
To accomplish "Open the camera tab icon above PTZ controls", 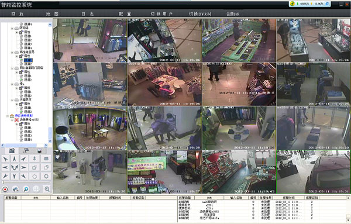I will pos(12,151).
